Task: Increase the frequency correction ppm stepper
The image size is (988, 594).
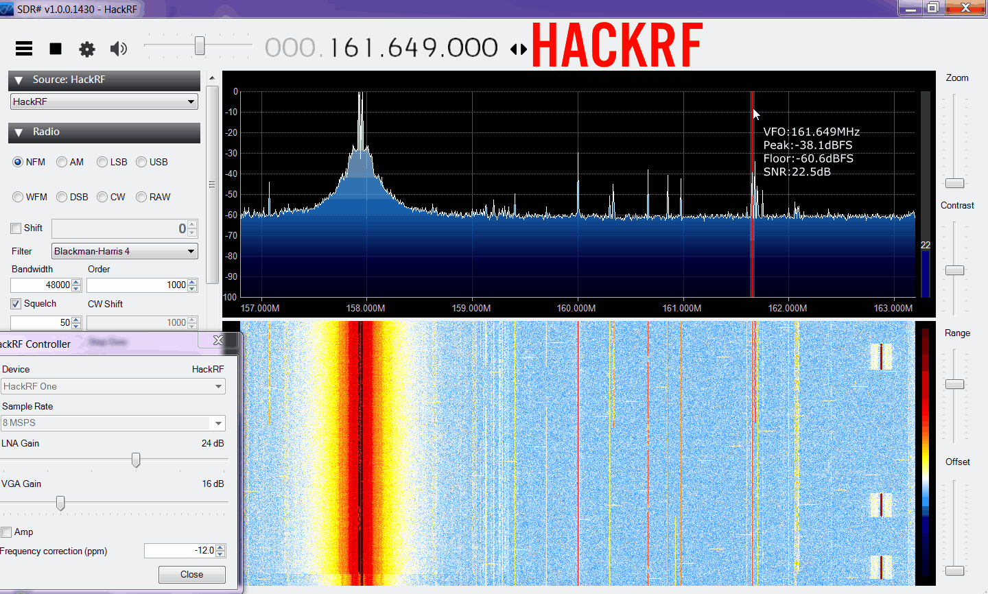Action: tap(220, 547)
